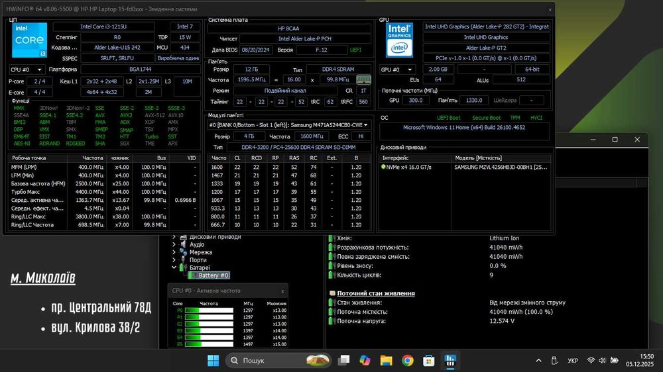Click the Батареї battery icon in tree

[183, 267]
